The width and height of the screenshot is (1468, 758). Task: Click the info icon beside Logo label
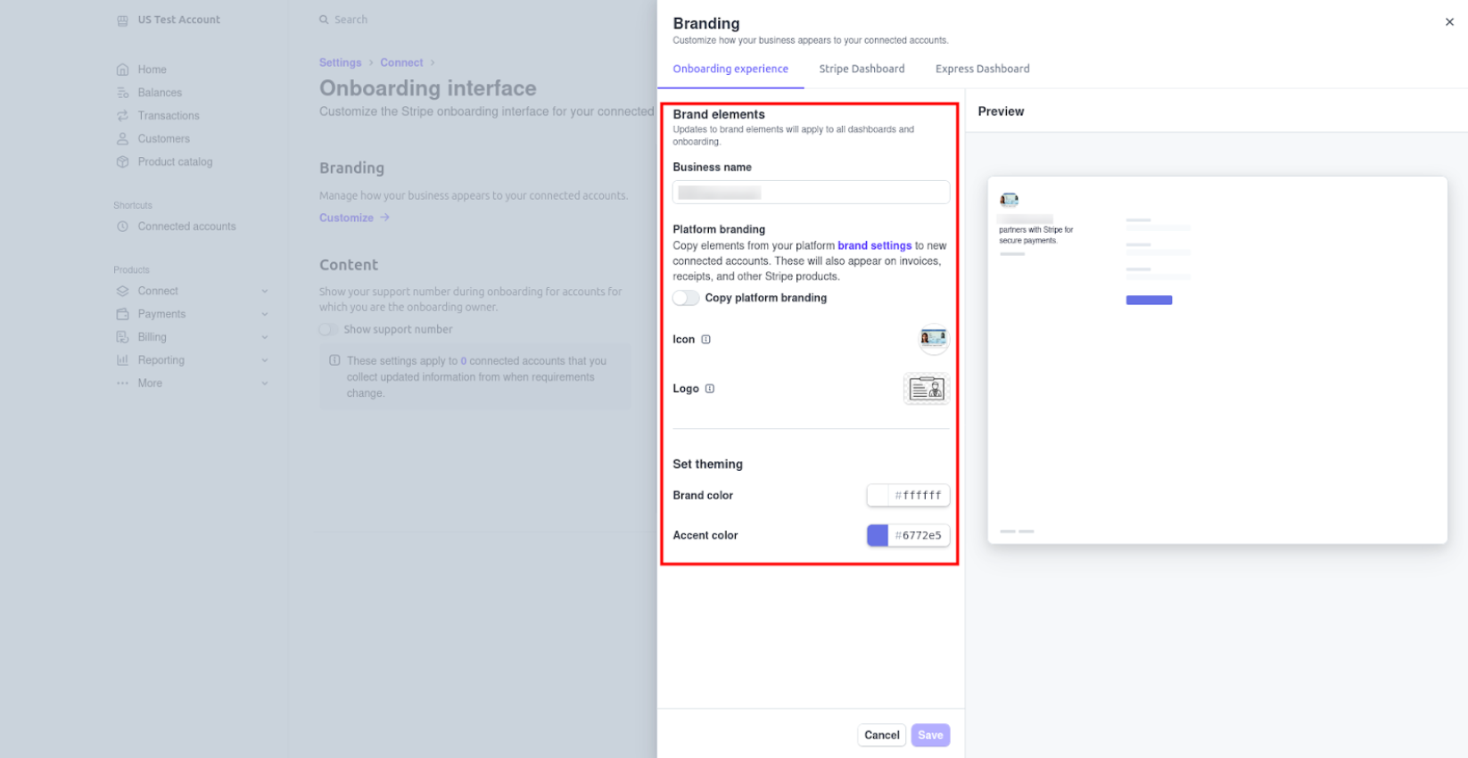click(710, 389)
